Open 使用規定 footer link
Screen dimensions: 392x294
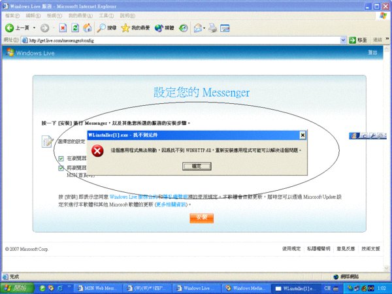pos(291,248)
